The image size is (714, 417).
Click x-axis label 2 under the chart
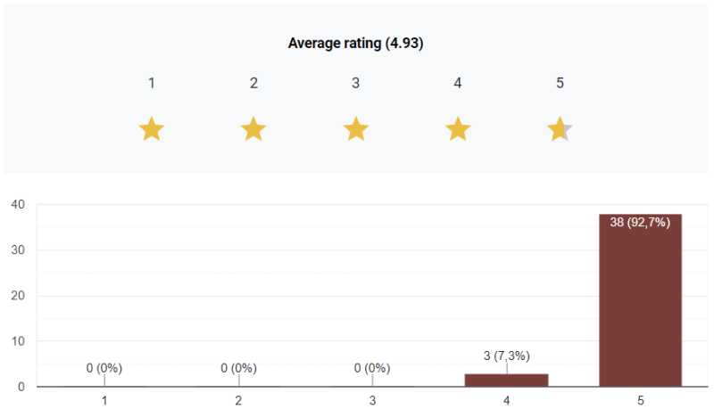point(238,401)
